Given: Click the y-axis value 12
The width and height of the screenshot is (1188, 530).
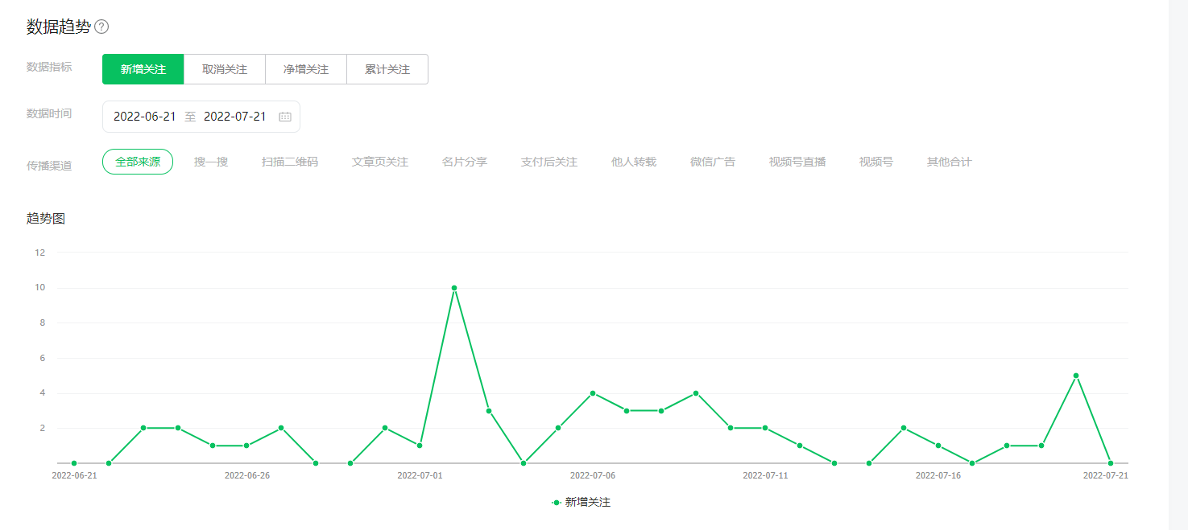Looking at the screenshot, I should pyautogui.click(x=40, y=253).
